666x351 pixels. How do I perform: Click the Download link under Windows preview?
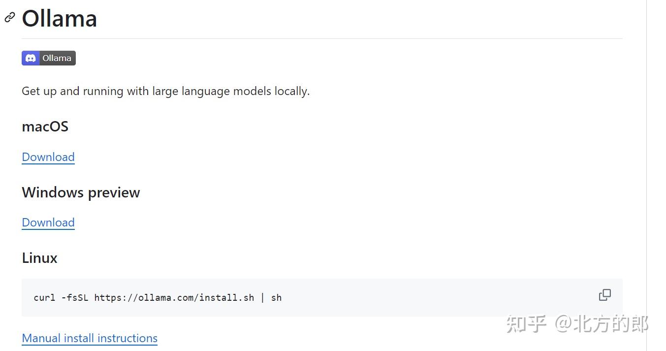click(x=48, y=222)
